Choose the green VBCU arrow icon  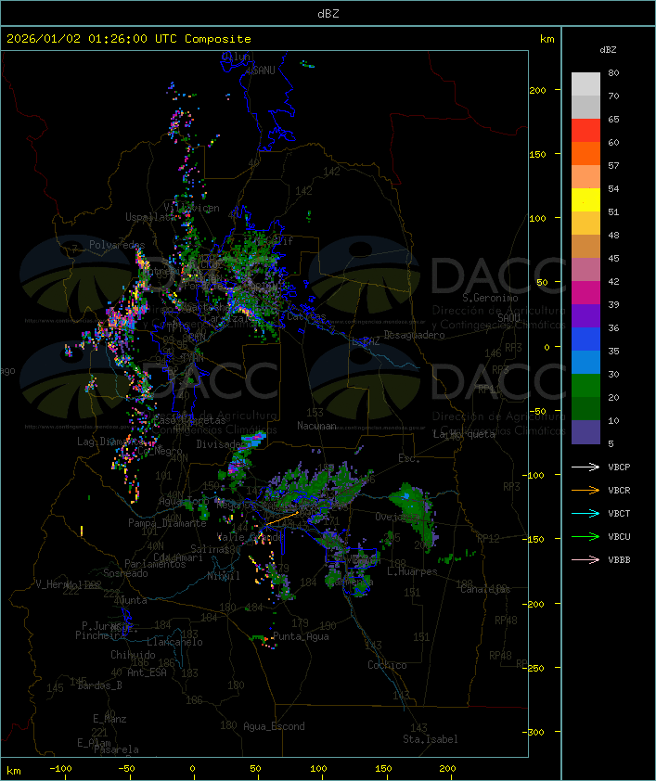[585, 536]
